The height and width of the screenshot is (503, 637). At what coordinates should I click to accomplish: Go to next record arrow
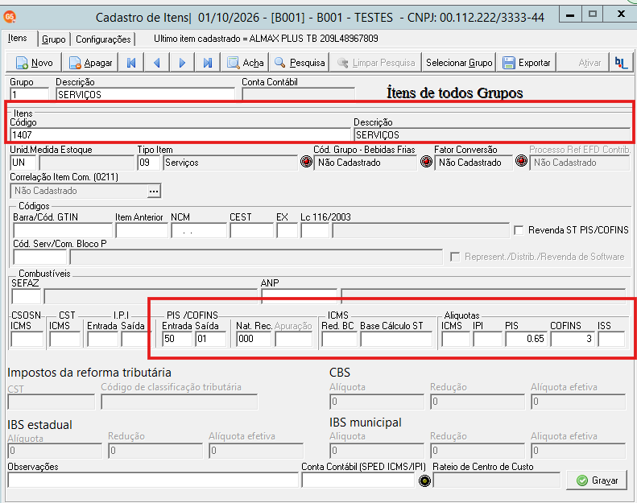pyautogui.click(x=181, y=63)
